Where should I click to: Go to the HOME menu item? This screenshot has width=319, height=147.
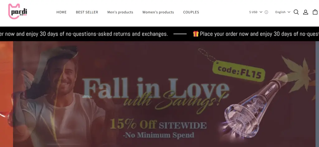coord(61,12)
